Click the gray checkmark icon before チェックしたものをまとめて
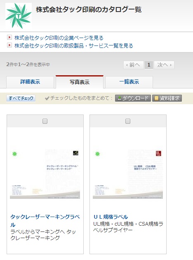 47,98
